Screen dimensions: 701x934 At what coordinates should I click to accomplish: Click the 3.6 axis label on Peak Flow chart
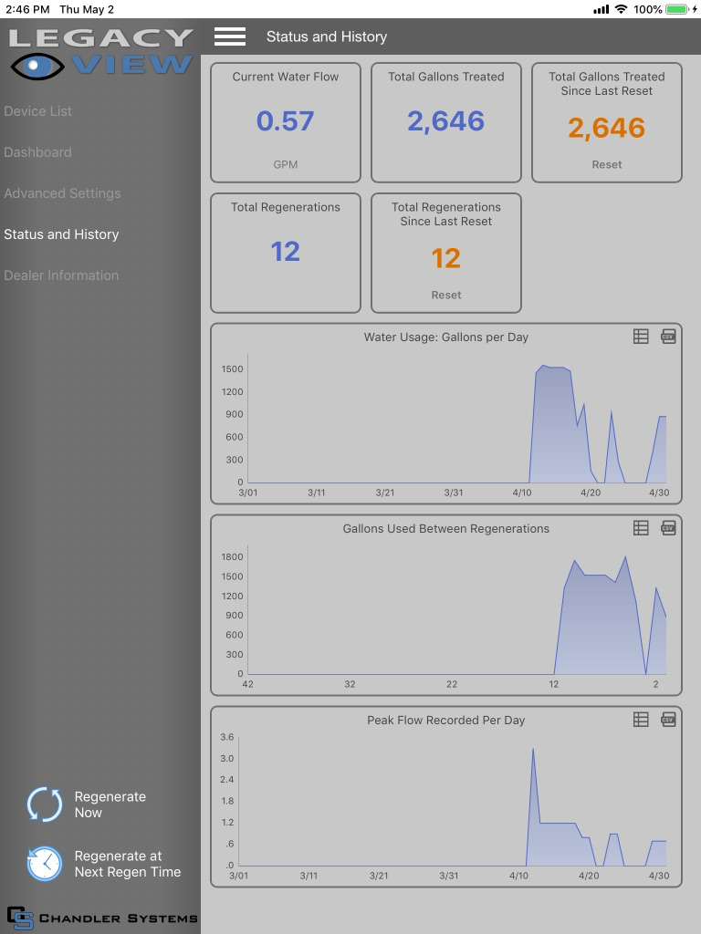pos(227,737)
